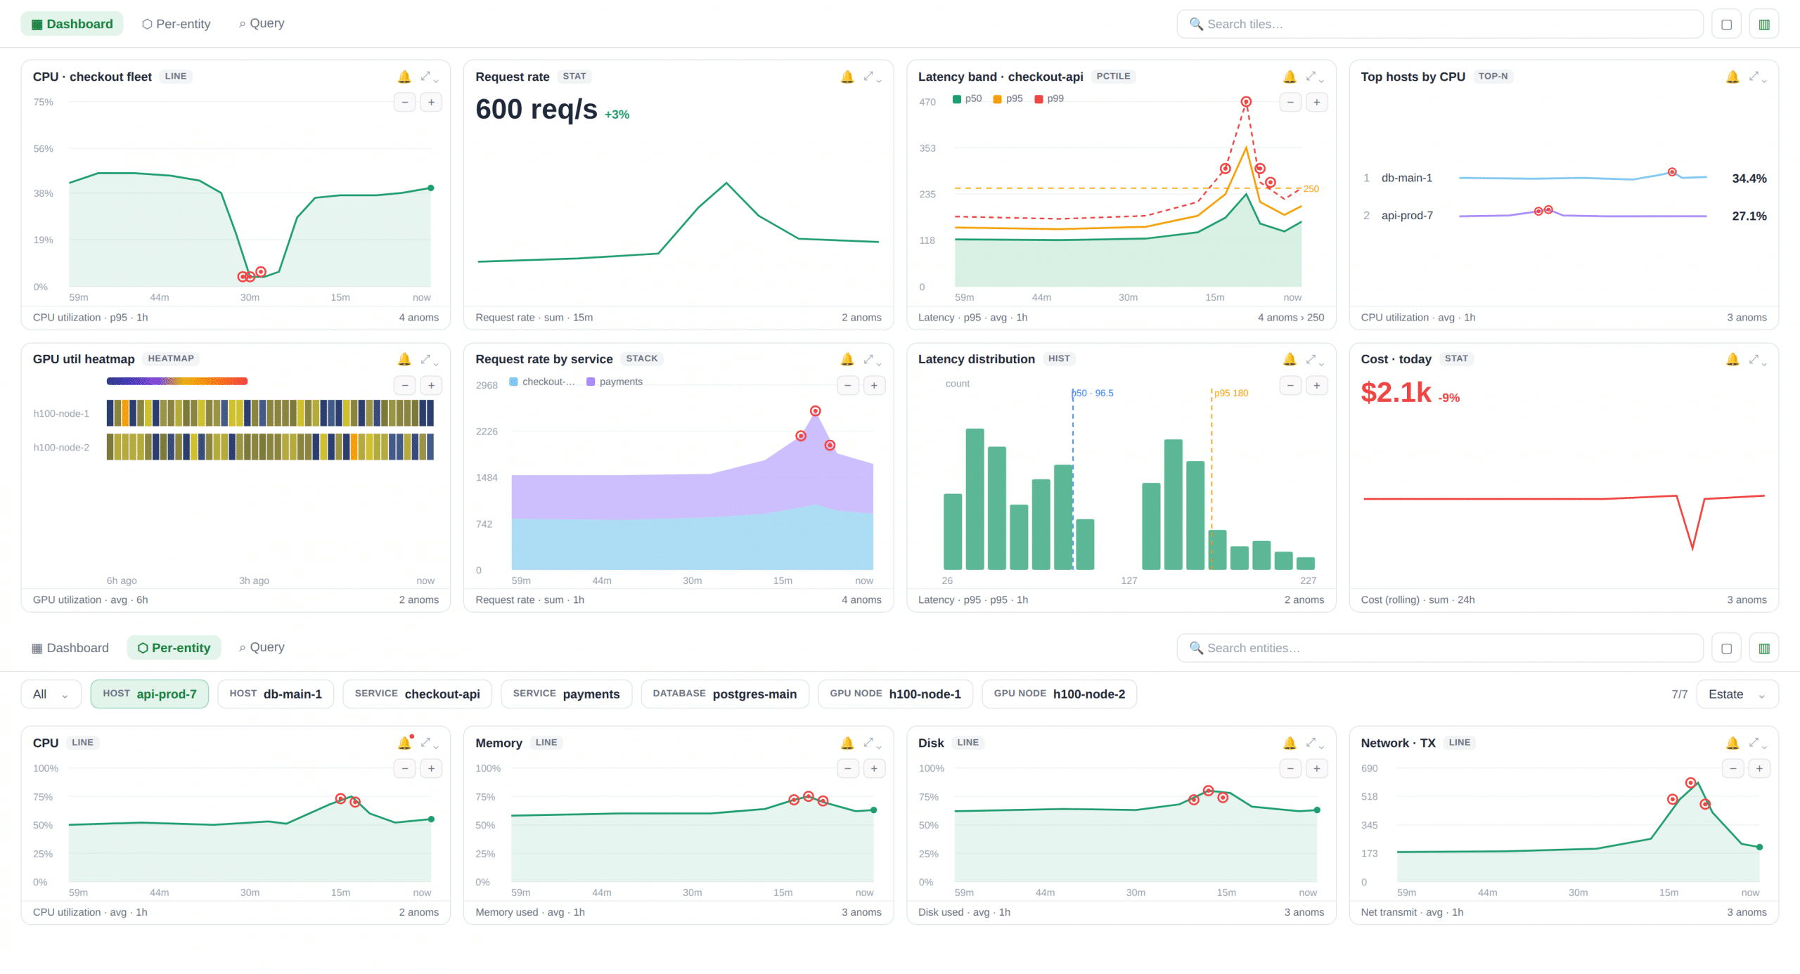The width and height of the screenshot is (1800, 974).
Task: Toggle the checkout series in stack legend
Action: coord(542,382)
